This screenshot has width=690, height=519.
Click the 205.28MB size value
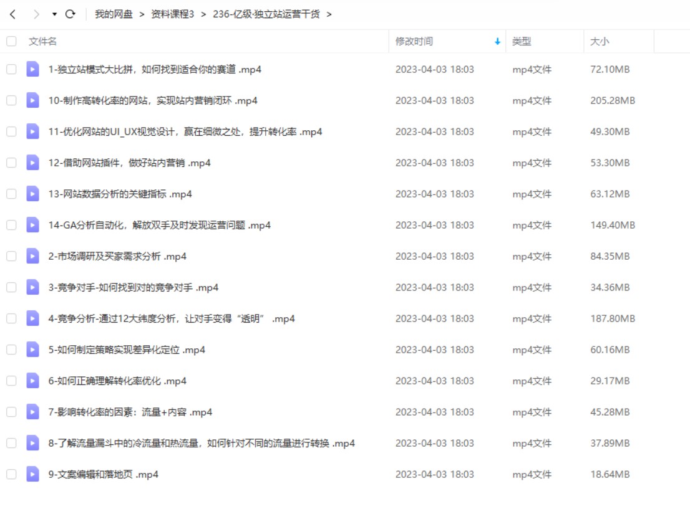click(613, 101)
